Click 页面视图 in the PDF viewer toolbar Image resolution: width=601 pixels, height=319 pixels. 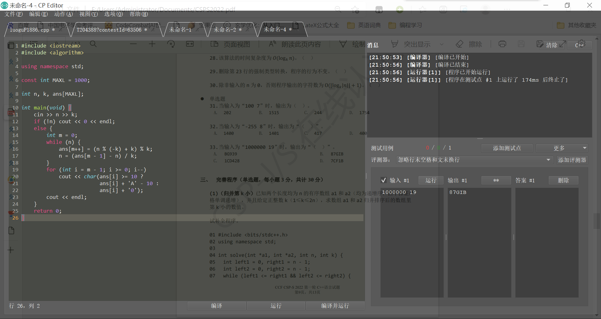pos(230,44)
